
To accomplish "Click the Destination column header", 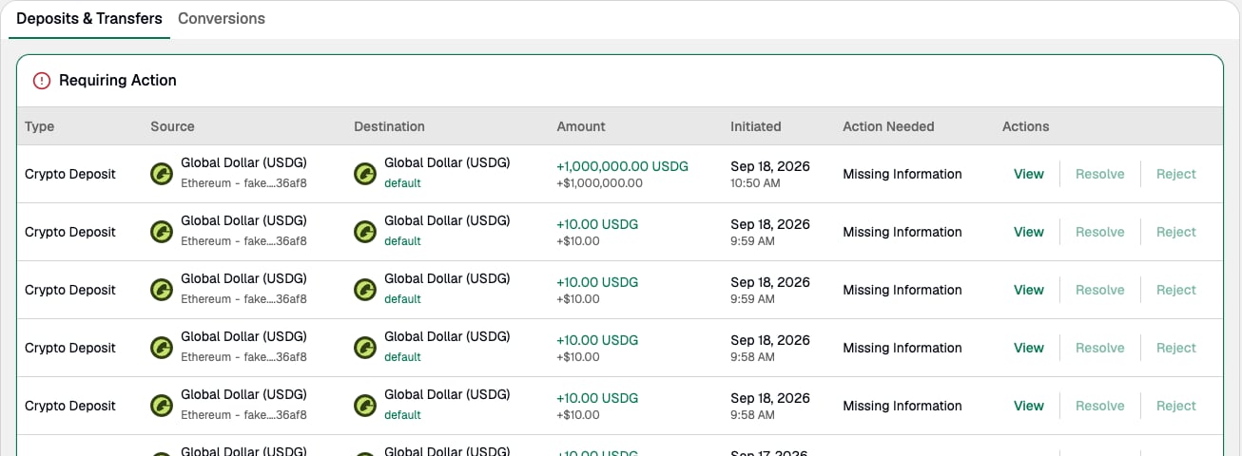I will [x=389, y=126].
